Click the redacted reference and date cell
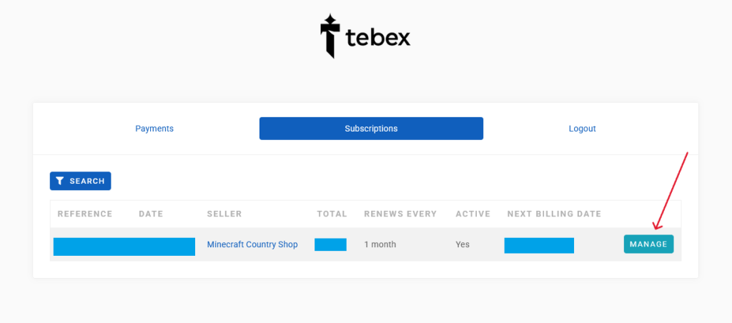732x323 pixels. tap(124, 247)
